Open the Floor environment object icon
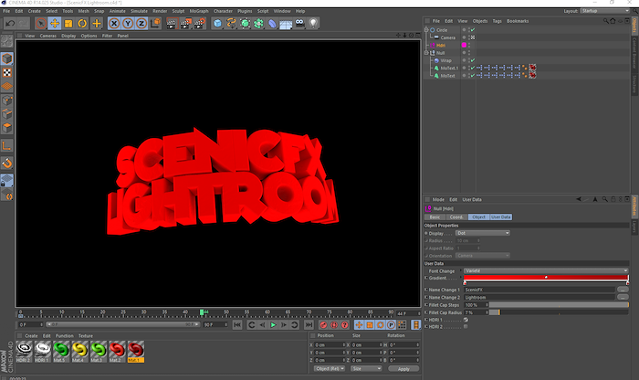 pyautogui.click(x=284, y=23)
